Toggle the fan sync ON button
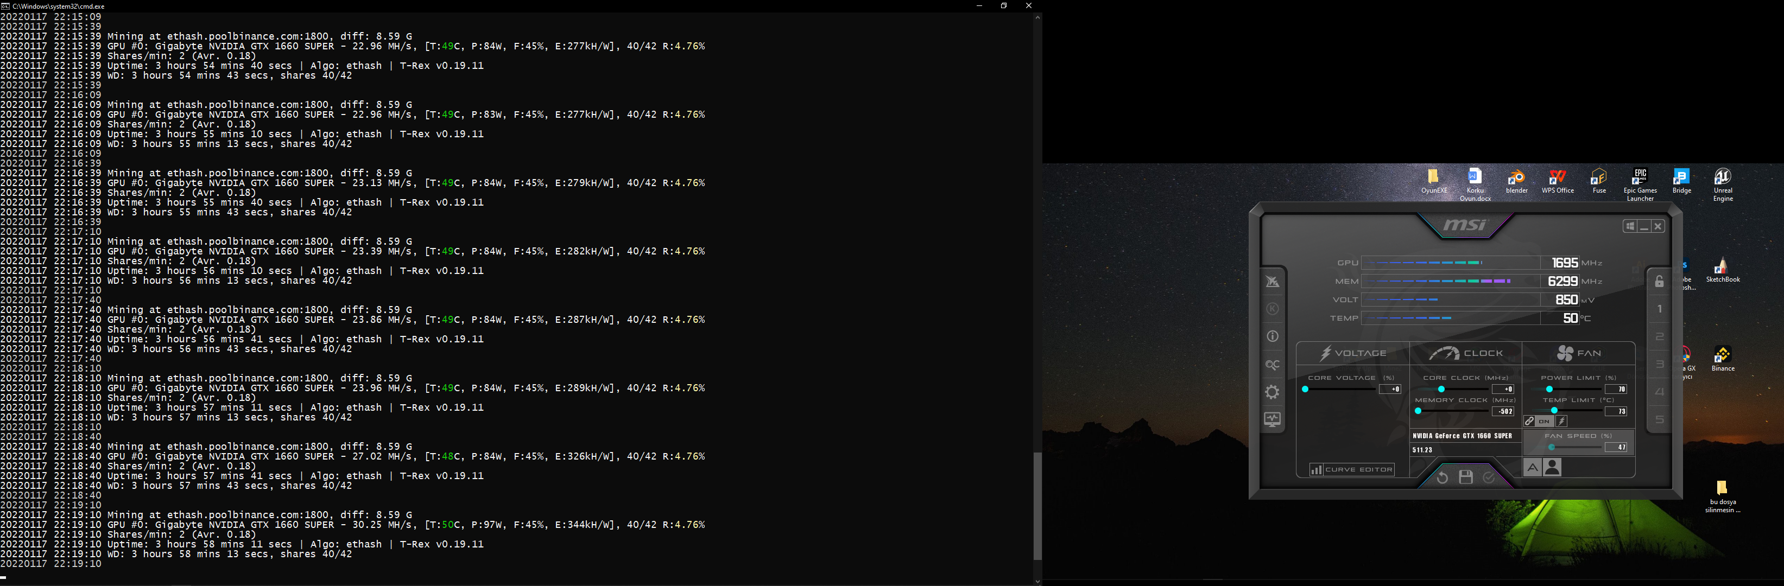The height and width of the screenshot is (586, 1784). [x=1543, y=422]
